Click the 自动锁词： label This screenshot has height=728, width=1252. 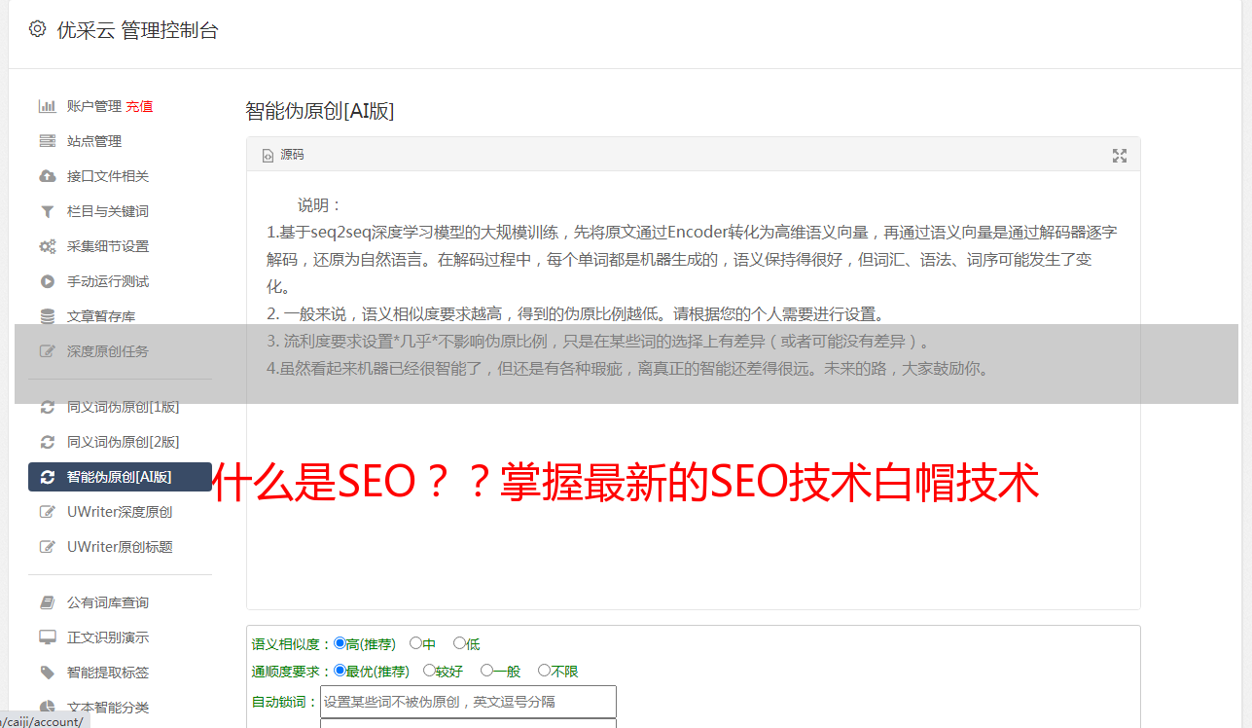click(285, 703)
